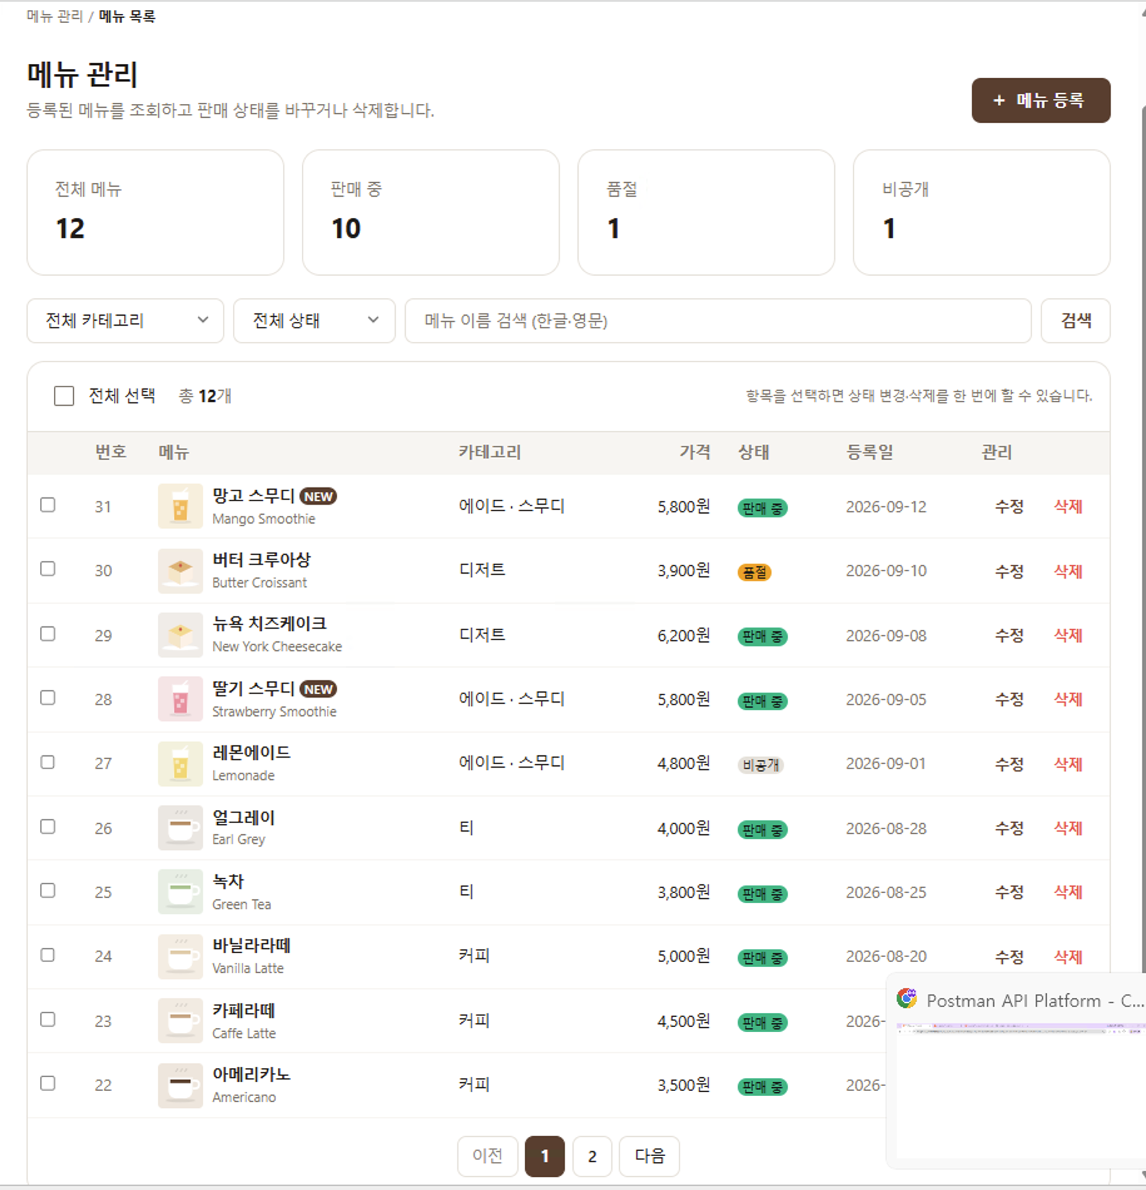Click the 비공개 summary card
The height and width of the screenshot is (1190, 1146).
pyautogui.click(x=982, y=212)
